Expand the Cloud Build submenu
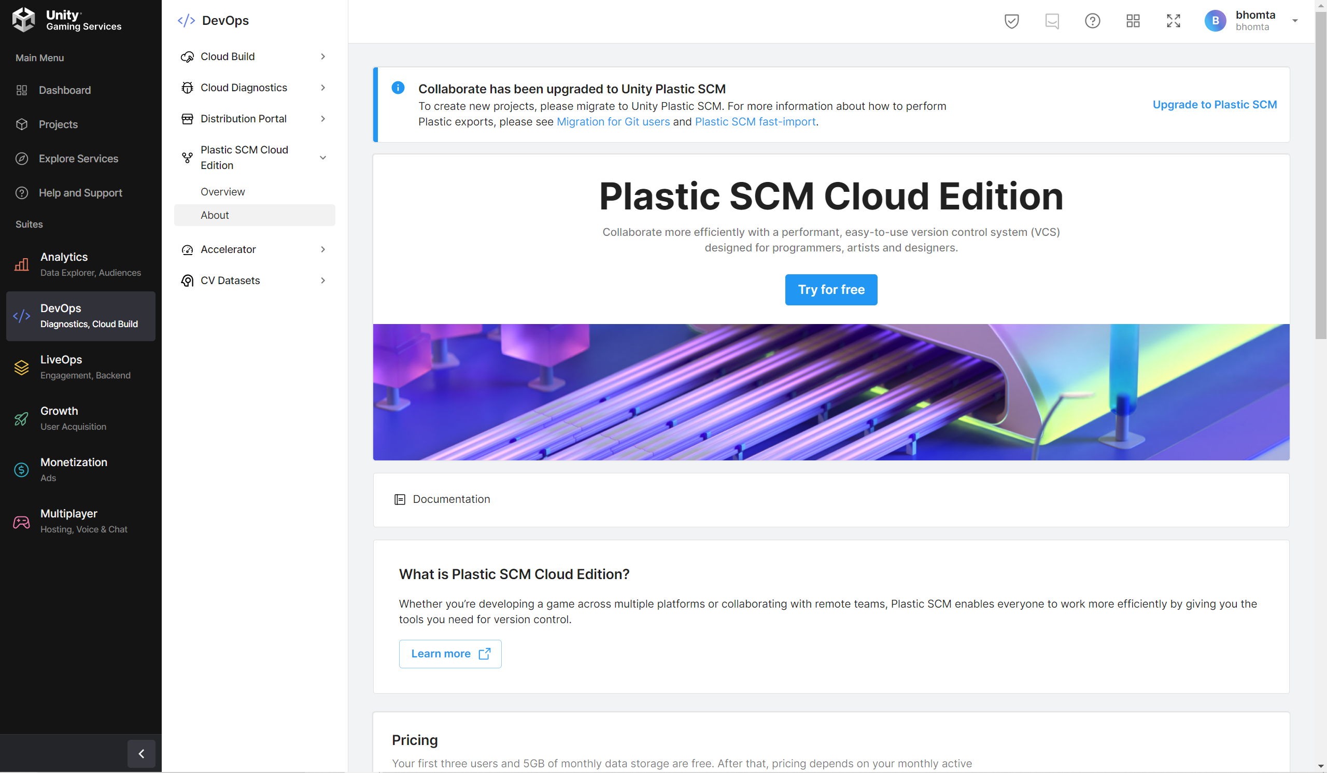The height and width of the screenshot is (773, 1327). [x=323, y=57]
